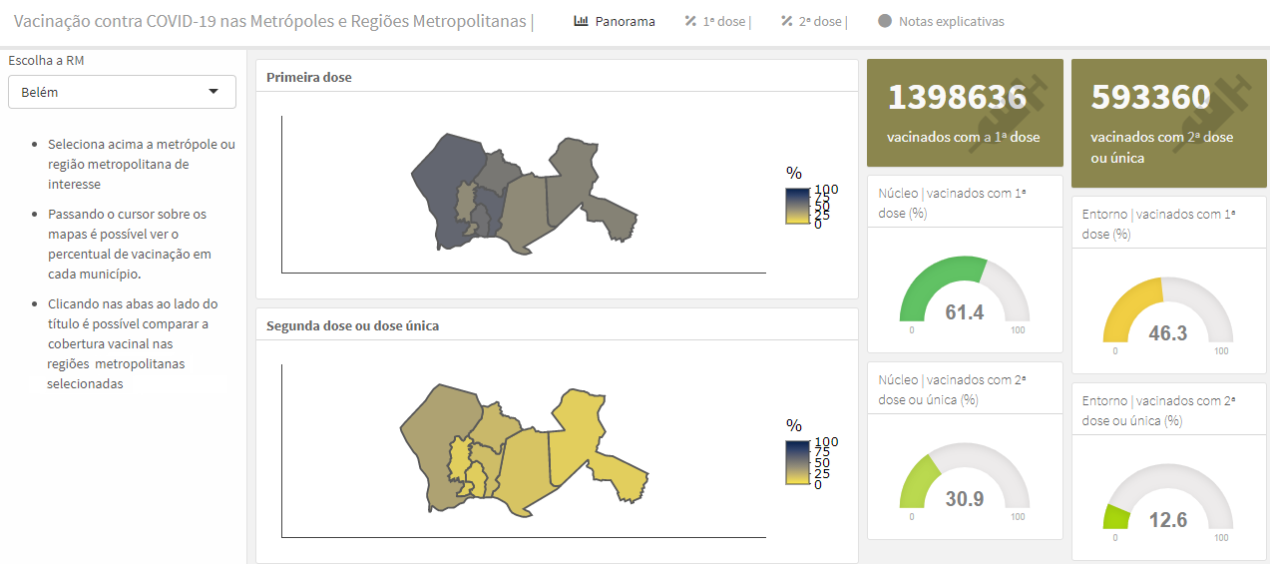Open the Belém region dropdown
This screenshot has width=1270, height=564.
tap(122, 92)
